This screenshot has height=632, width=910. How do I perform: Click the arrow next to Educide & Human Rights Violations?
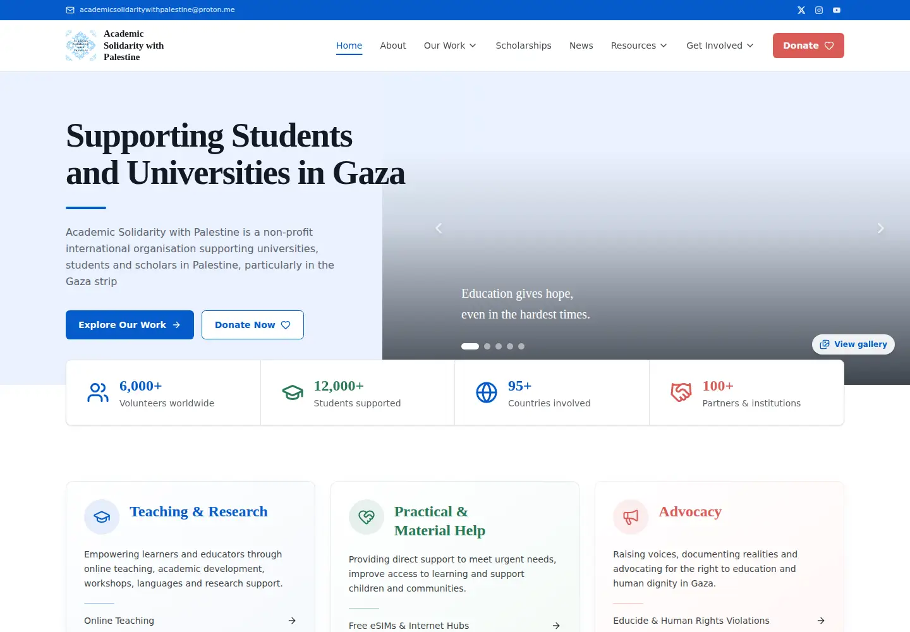pyautogui.click(x=821, y=621)
